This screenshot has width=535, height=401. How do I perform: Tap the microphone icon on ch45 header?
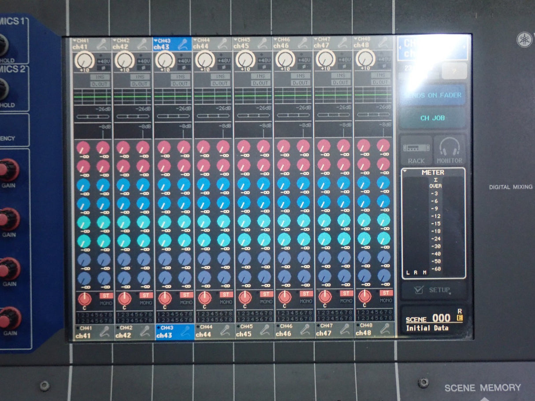tap(264, 44)
